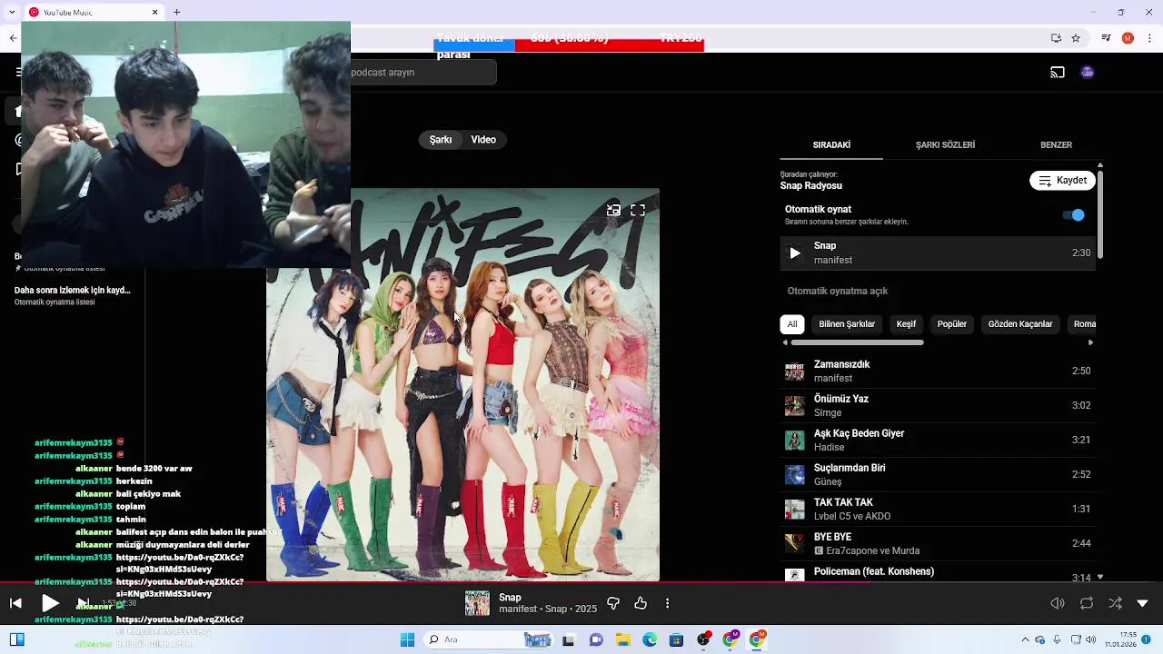Open the Snap album thumbnail in player bar
This screenshot has height=654, width=1163.
click(477, 603)
